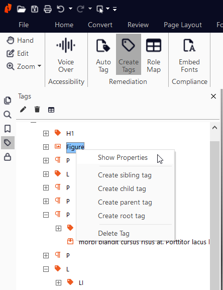Select the Figure tag label
The image size is (223, 290).
click(75, 147)
